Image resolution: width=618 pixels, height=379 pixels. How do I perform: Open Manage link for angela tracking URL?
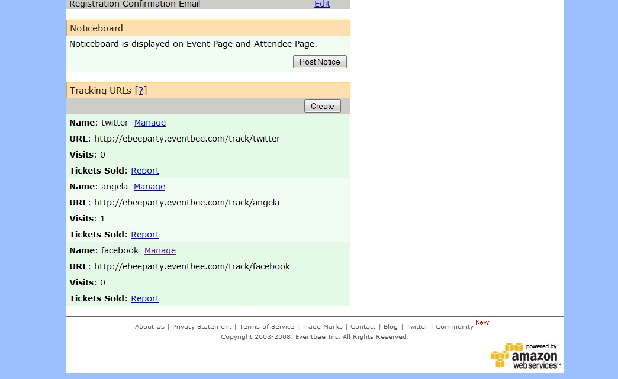point(149,187)
